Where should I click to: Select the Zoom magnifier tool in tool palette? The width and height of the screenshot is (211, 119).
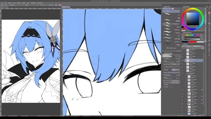coord(209,9)
